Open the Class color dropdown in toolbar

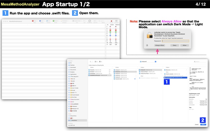click(35, 21)
